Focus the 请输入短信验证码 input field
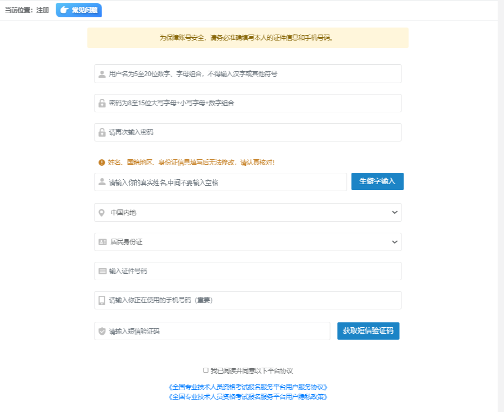Viewport: 504px width, 412px height. coord(212,331)
